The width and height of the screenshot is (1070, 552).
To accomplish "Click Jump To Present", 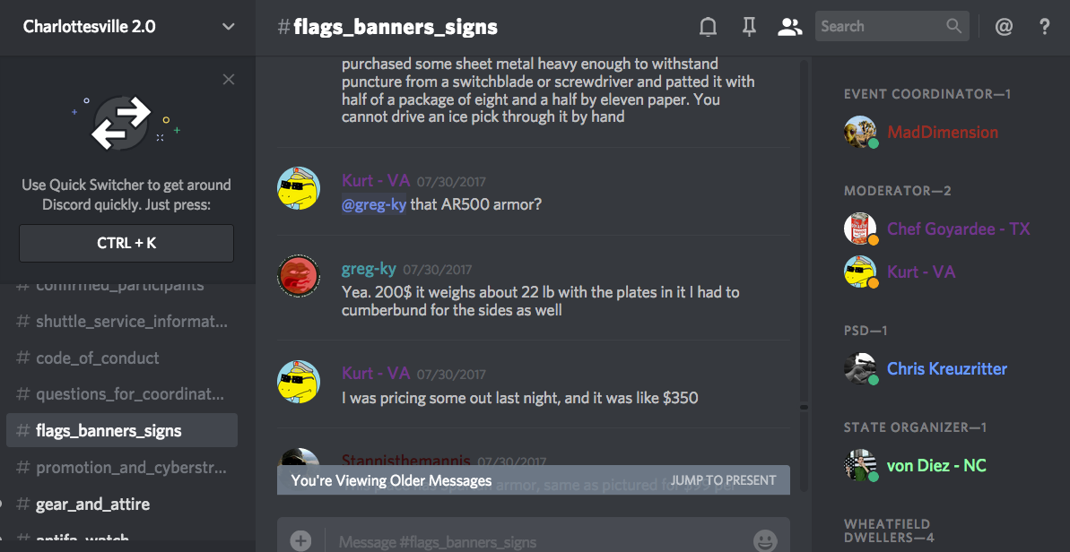I will click(723, 480).
